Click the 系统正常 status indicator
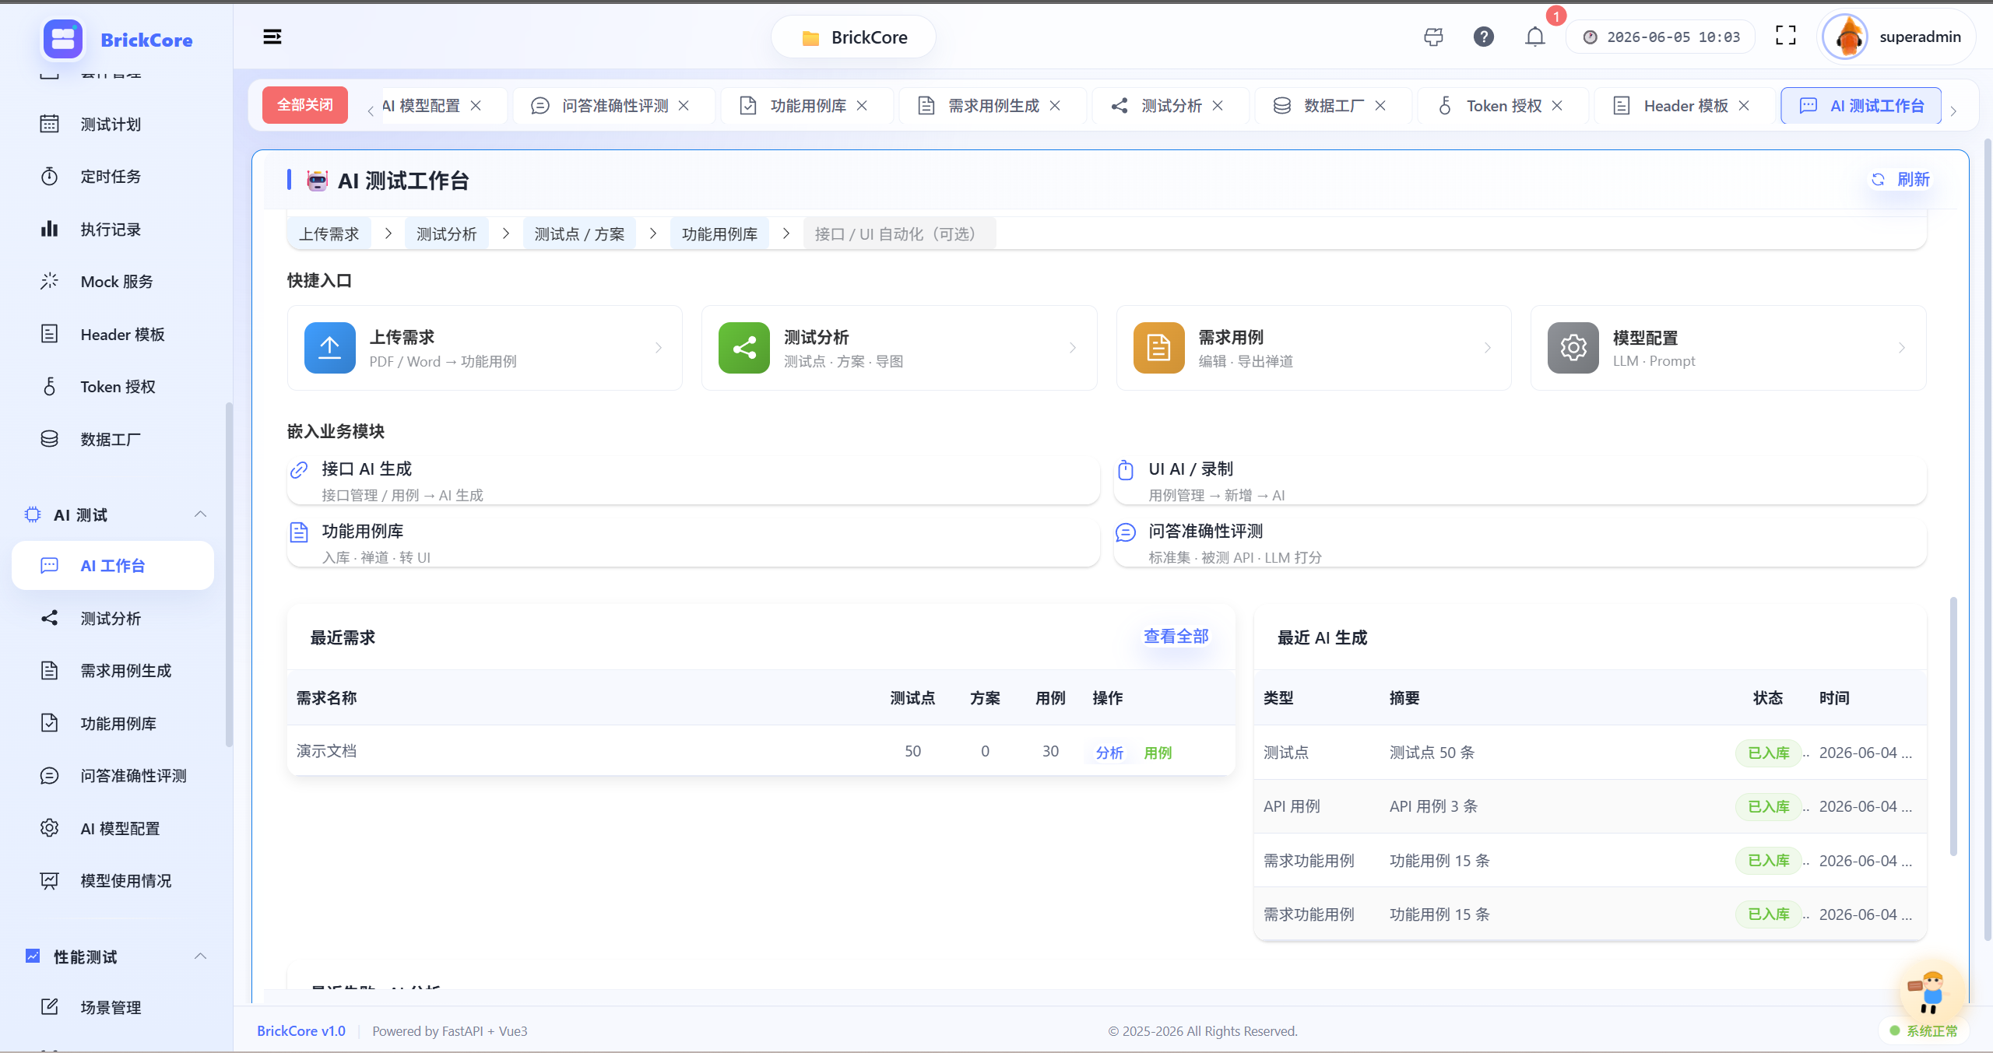The width and height of the screenshot is (1993, 1053). coord(1924,1030)
